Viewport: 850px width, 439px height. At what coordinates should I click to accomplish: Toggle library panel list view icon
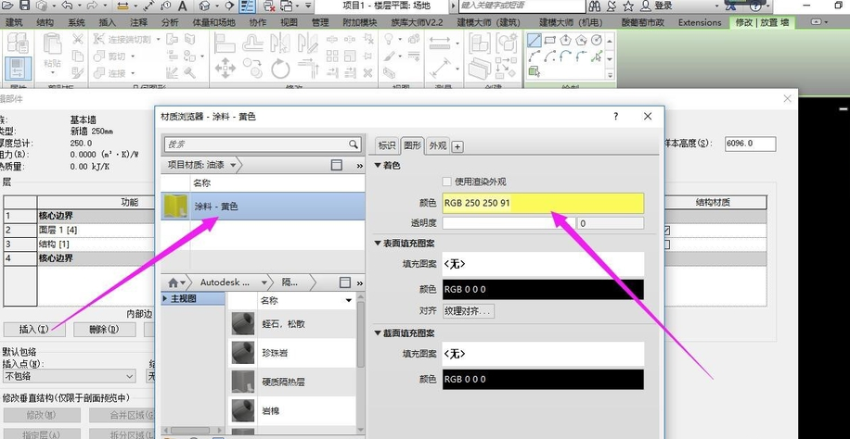pyautogui.click(x=345, y=282)
